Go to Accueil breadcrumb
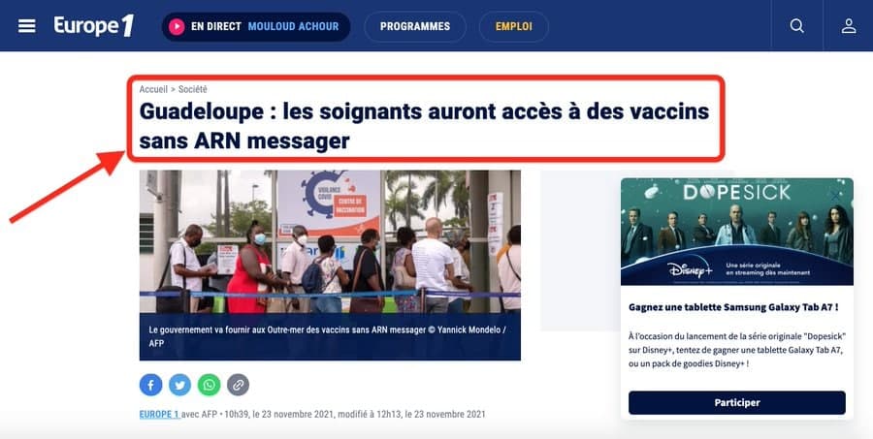The image size is (873, 439). point(153,89)
